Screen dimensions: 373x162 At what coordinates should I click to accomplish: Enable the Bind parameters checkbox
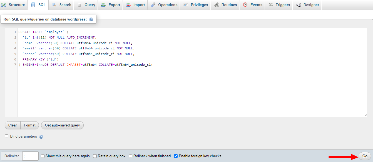click(x=6, y=136)
